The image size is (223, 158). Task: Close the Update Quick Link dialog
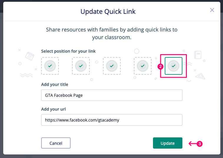[212, 10]
